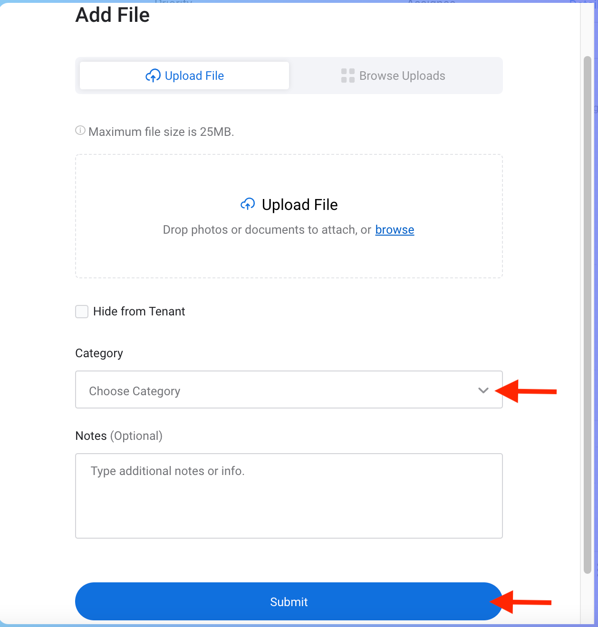This screenshot has width=598, height=627.
Task: Click the large "Upload File" heading in drop zone
Action: (299, 205)
